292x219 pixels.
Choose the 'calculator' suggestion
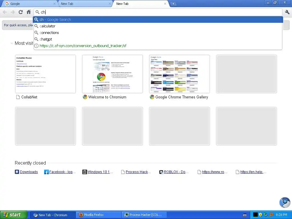[158, 26]
